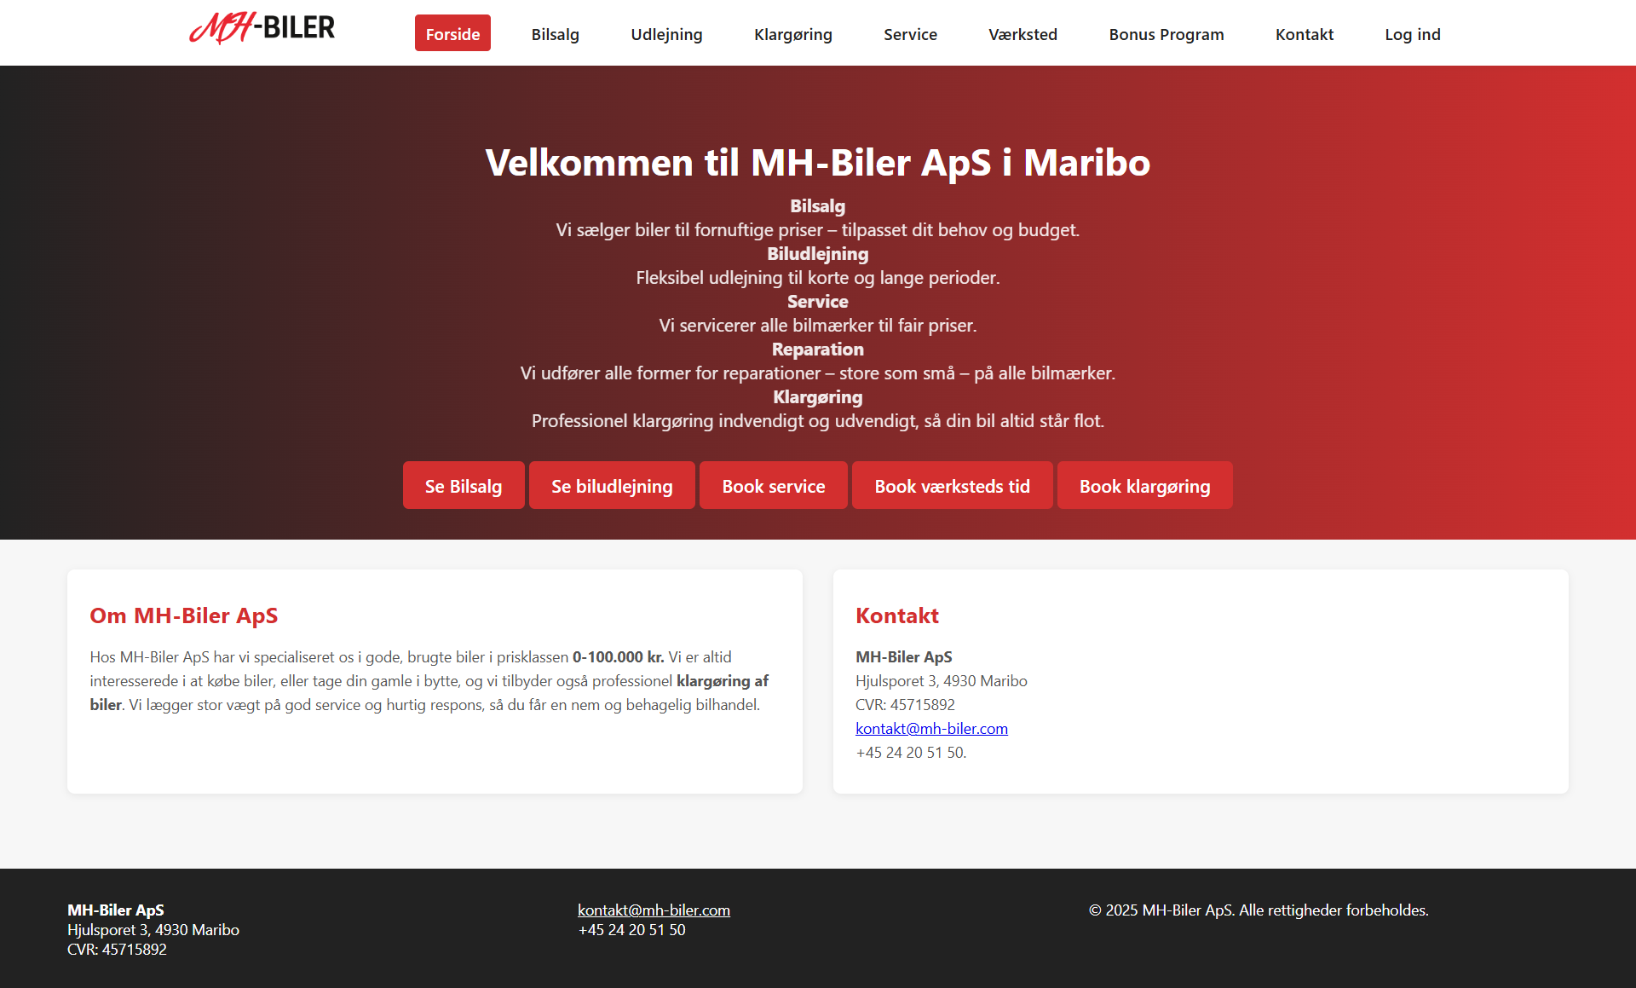Click the Om MH-Biler ApS heading
This screenshot has height=988, width=1636.
tap(184, 615)
